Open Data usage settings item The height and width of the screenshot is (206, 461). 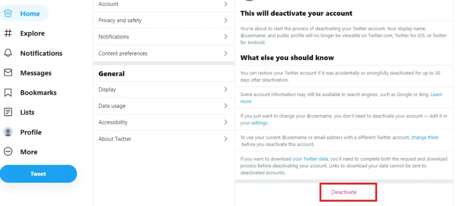[x=164, y=106]
